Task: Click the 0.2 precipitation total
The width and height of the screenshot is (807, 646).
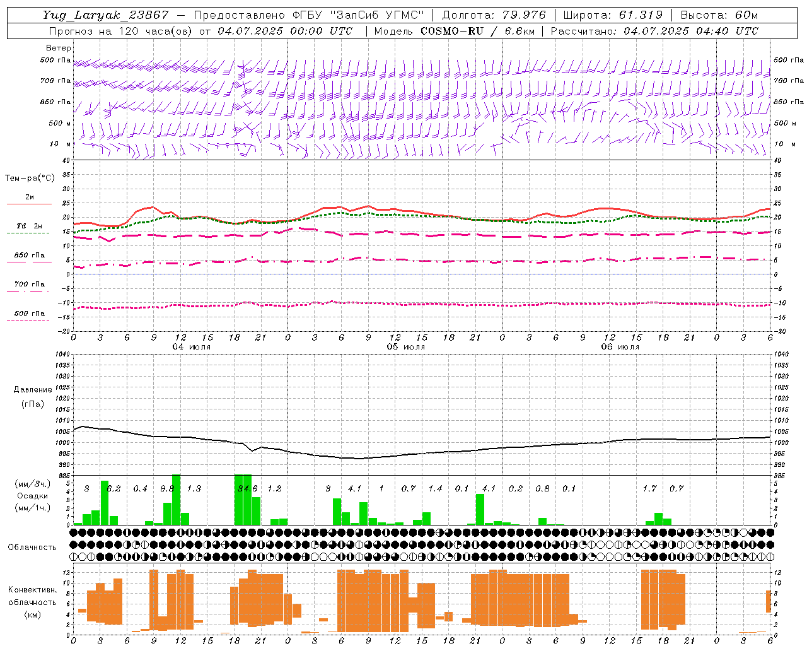Action: pyautogui.click(x=516, y=489)
